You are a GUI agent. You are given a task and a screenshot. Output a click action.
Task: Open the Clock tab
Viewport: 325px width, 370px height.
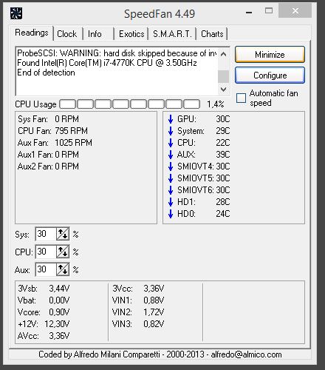pyautogui.click(x=67, y=34)
